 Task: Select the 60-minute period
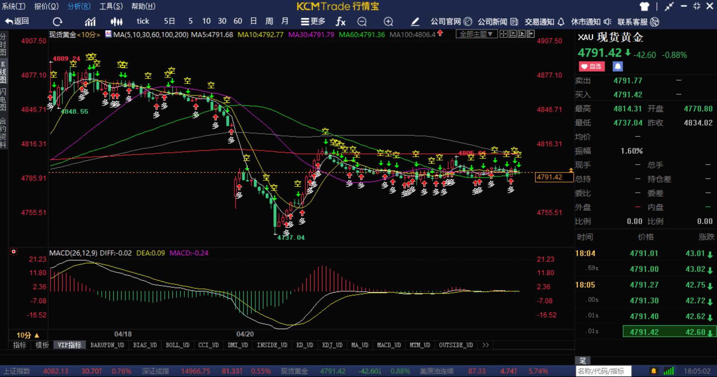click(x=238, y=21)
